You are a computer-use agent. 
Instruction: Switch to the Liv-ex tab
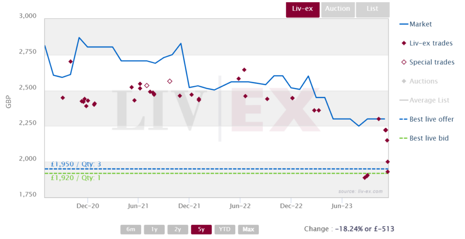pos(302,10)
